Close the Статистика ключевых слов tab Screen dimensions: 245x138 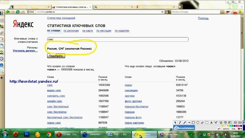(x=90, y=7)
